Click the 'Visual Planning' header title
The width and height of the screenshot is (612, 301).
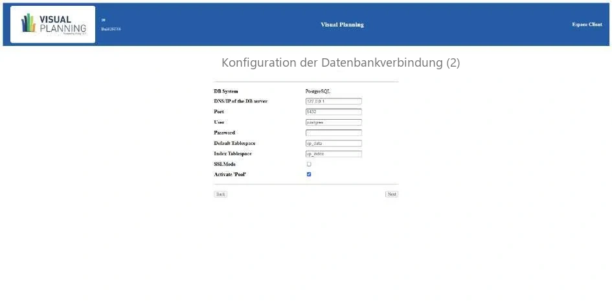click(343, 25)
